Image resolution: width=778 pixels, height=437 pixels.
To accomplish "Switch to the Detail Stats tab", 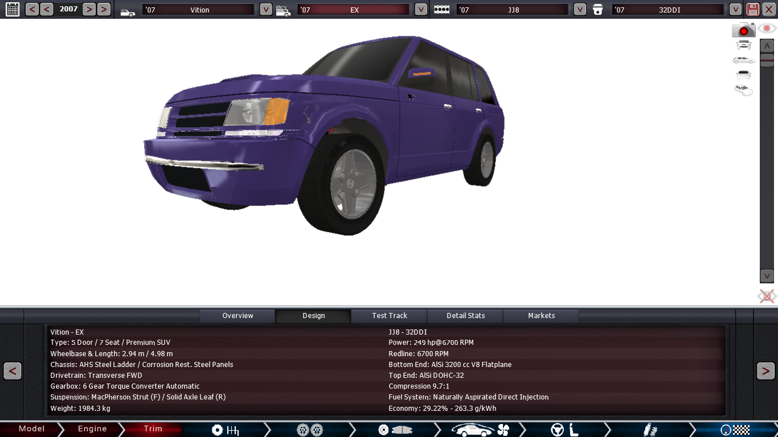I will point(465,316).
